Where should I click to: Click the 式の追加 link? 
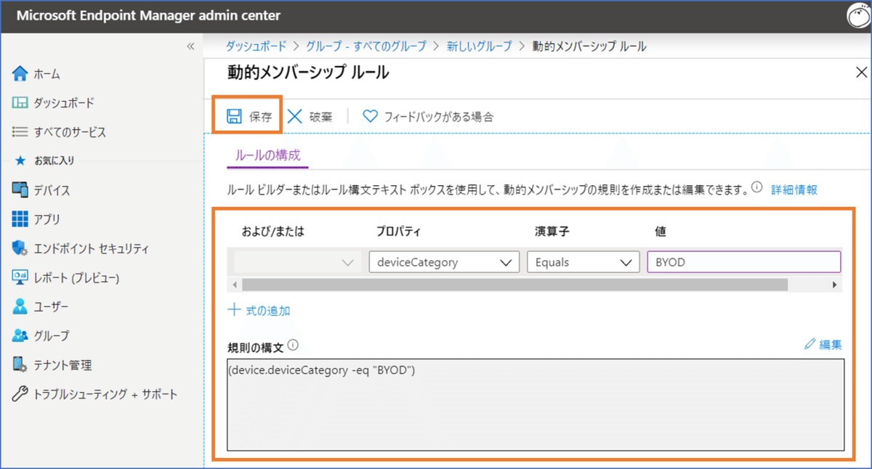(268, 310)
